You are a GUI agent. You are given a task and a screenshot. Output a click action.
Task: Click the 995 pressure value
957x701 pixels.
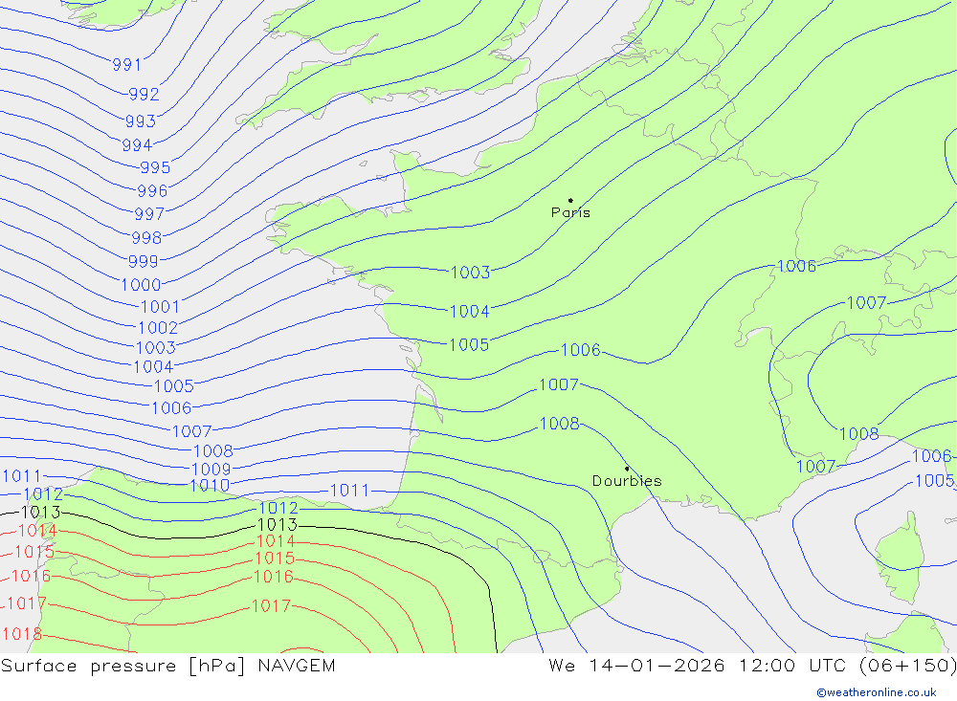point(155,167)
